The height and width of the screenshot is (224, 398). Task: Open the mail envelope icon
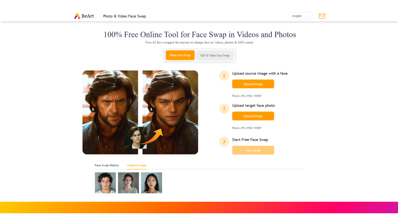point(322,16)
